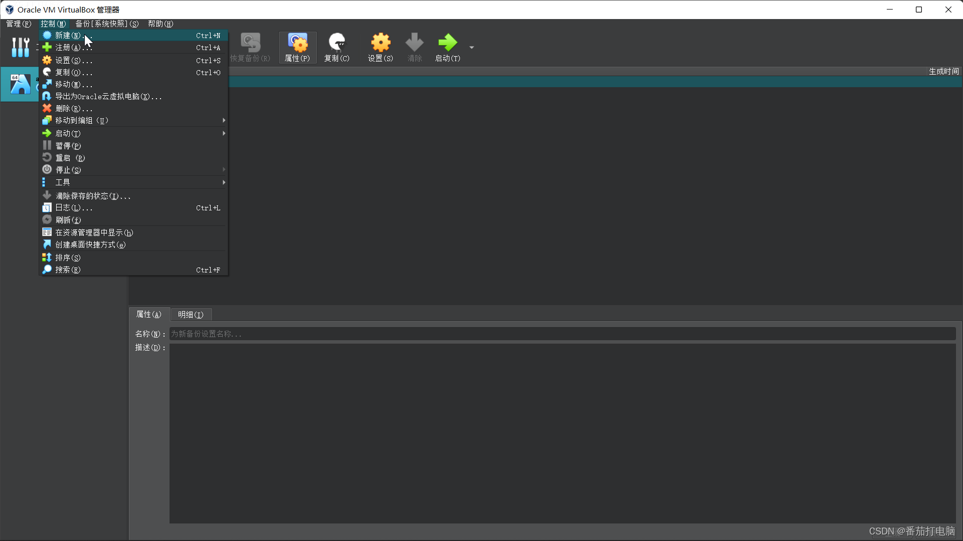963x541 pixels.
Task: Expand 工具 submenu
Action: pos(133,182)
